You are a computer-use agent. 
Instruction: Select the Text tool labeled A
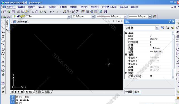[x=3, y=92]
